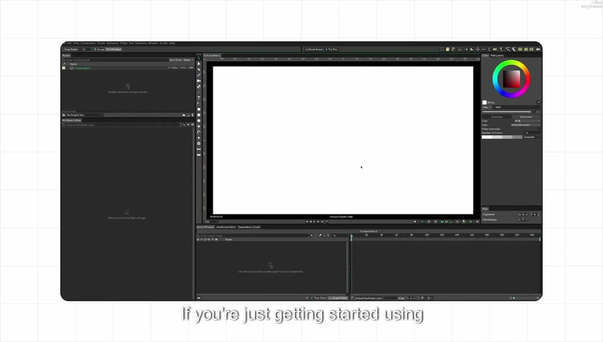The height and width of the screenshot is (342, 603).
Task: Click the viewport settings gear icon
Action: [477, 222]
